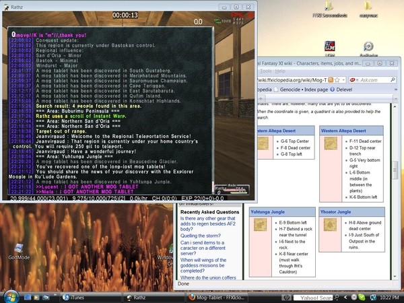Open the Yhoator Jungle heading link
Screen dimensions: 404x303
(335, 212)
